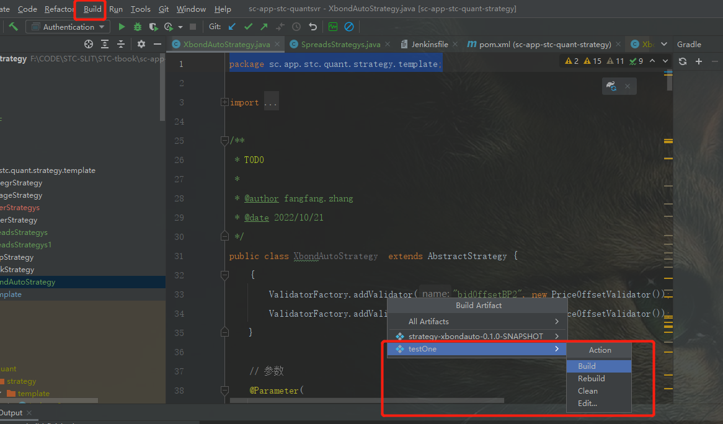Viewport: 723px width, 424px height.
Task: Commit changes with the green Git checkmark
Action: 249,27
